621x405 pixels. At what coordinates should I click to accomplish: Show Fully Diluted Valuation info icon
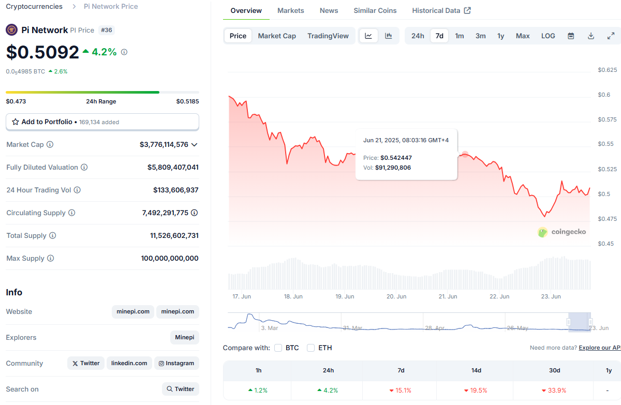pyautogui.click(x=84, y=167)
